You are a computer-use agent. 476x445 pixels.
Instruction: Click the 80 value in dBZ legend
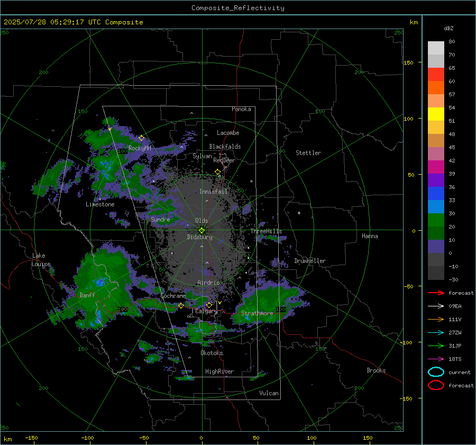click(x=452, y=42)
